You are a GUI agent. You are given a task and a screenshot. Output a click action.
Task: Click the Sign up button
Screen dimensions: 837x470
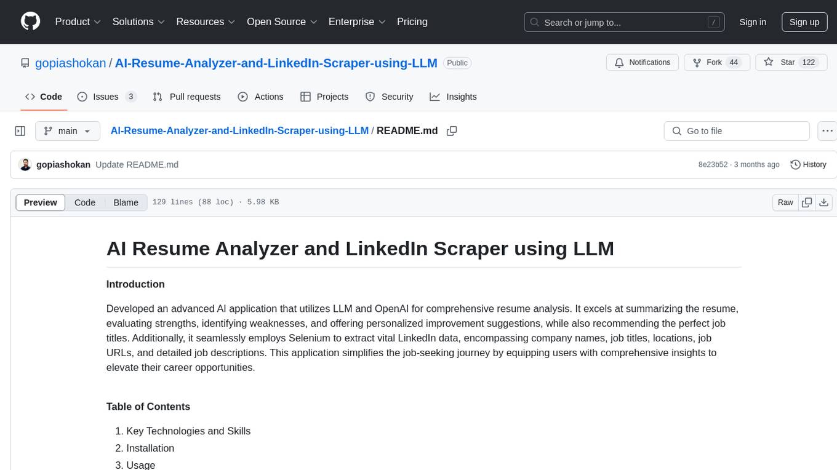(x=804, y=22)
